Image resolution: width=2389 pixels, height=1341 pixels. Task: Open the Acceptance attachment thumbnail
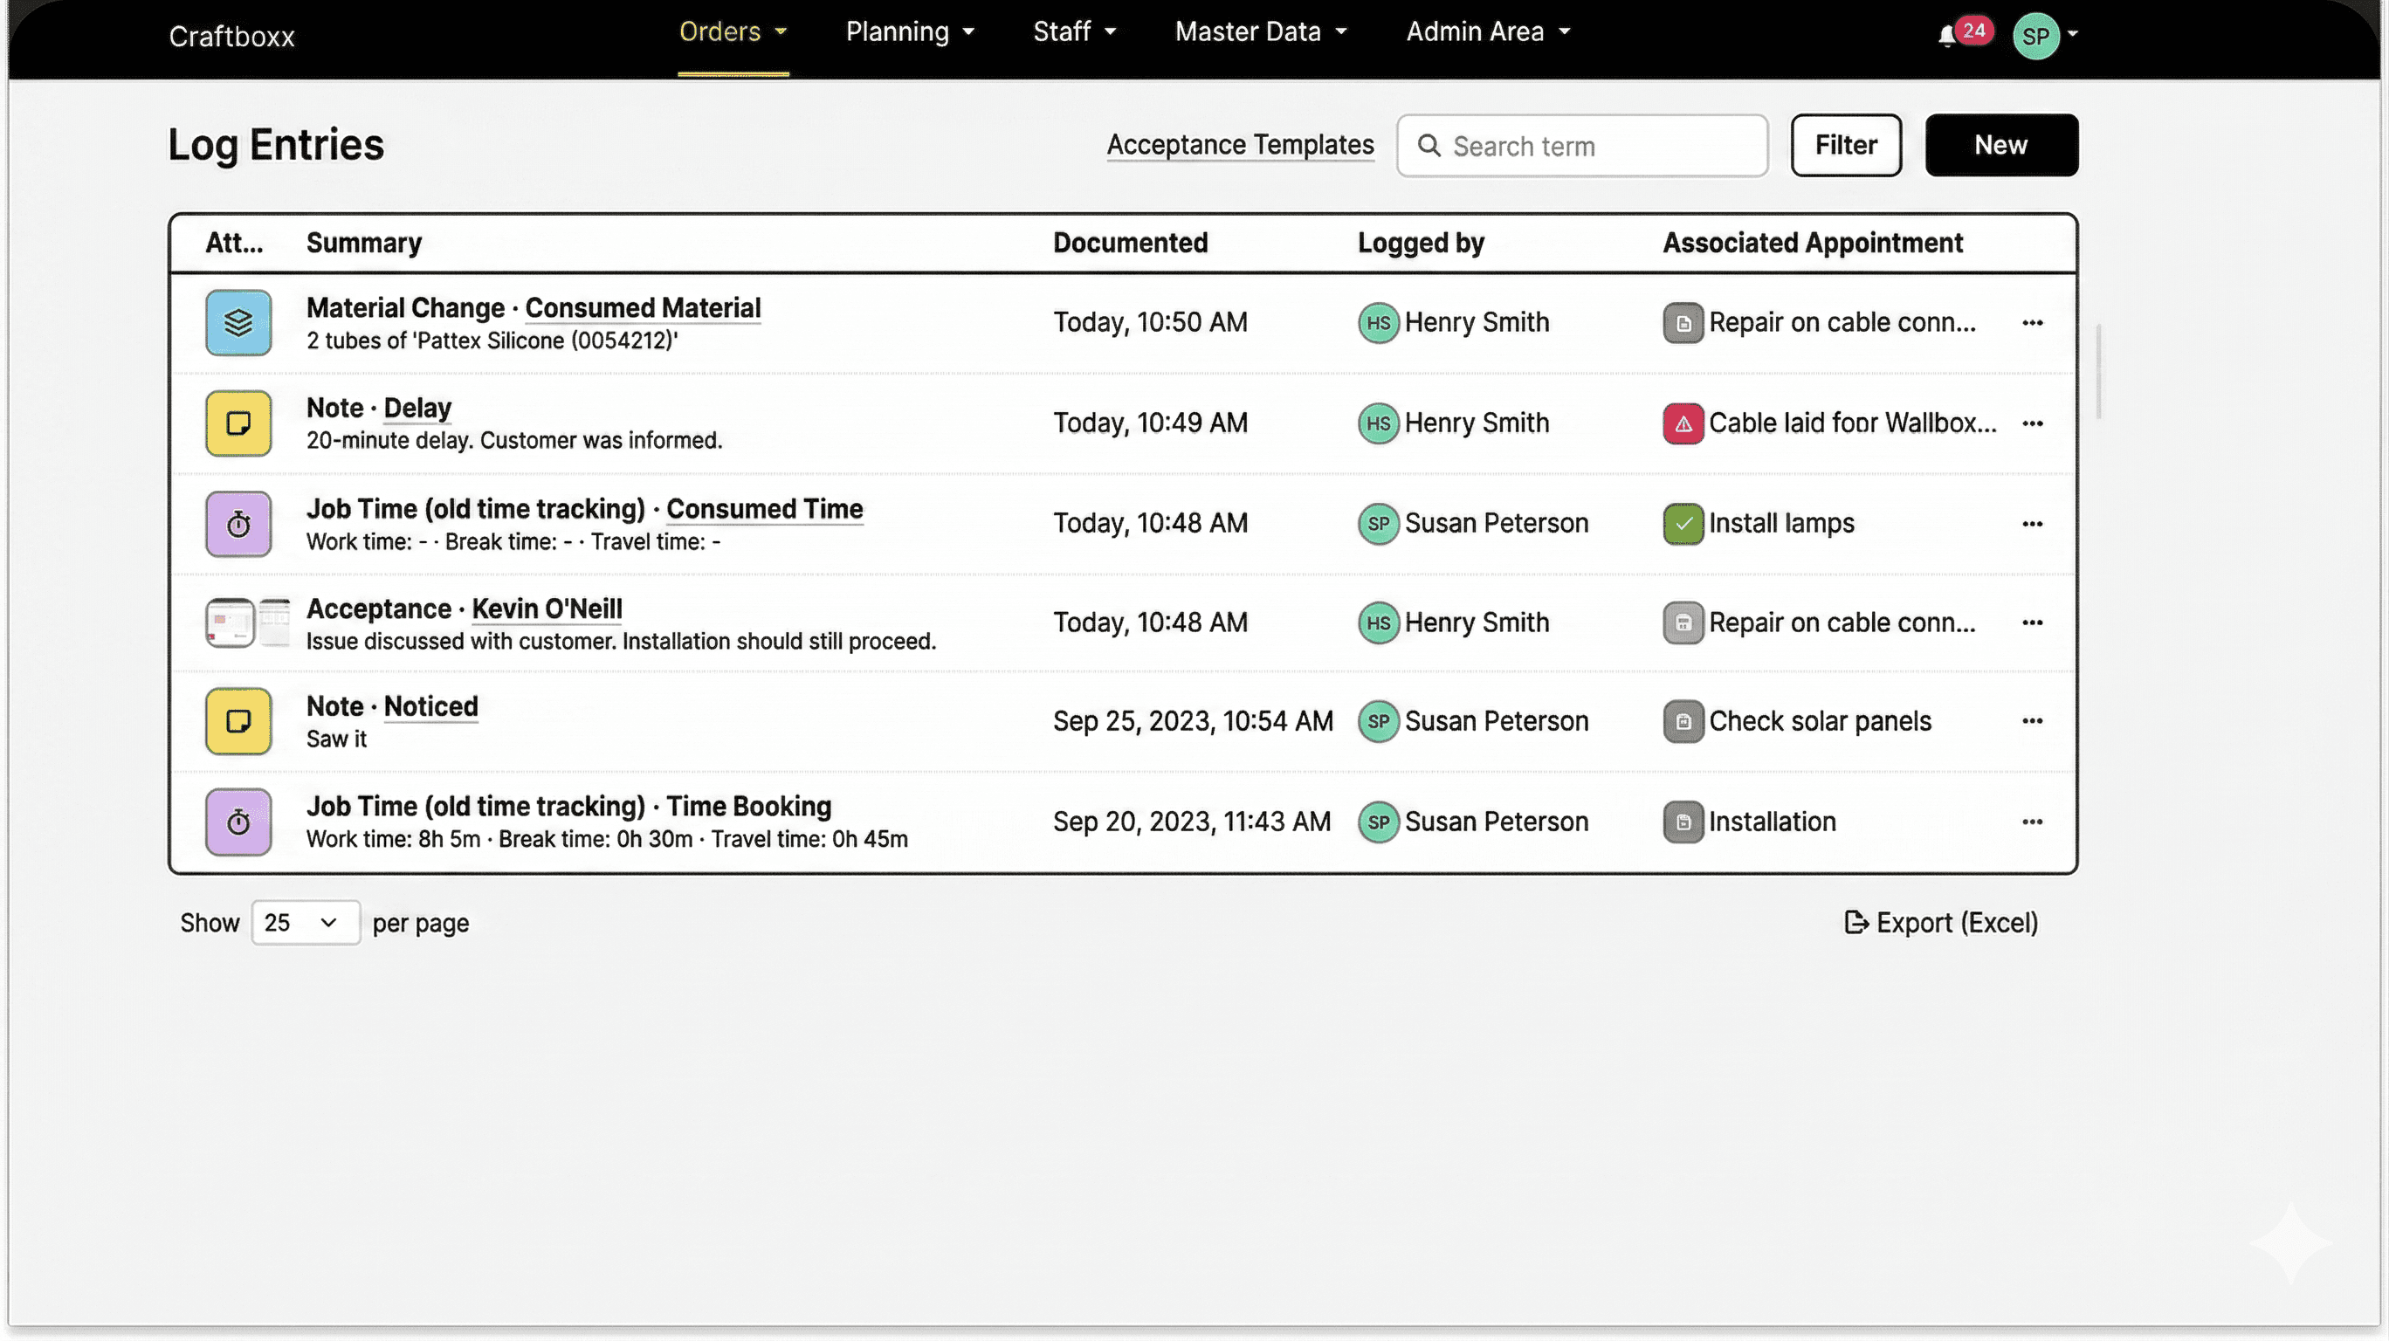point(230,623)
